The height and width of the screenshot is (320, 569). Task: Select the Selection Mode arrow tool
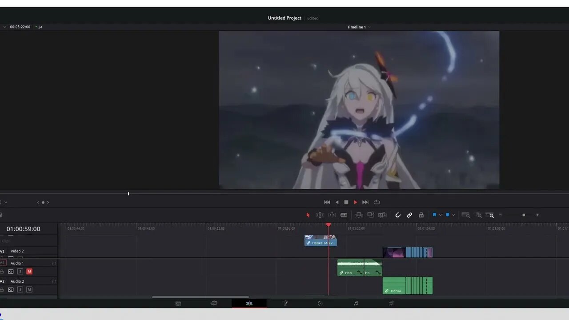click(x=308, y=215)
